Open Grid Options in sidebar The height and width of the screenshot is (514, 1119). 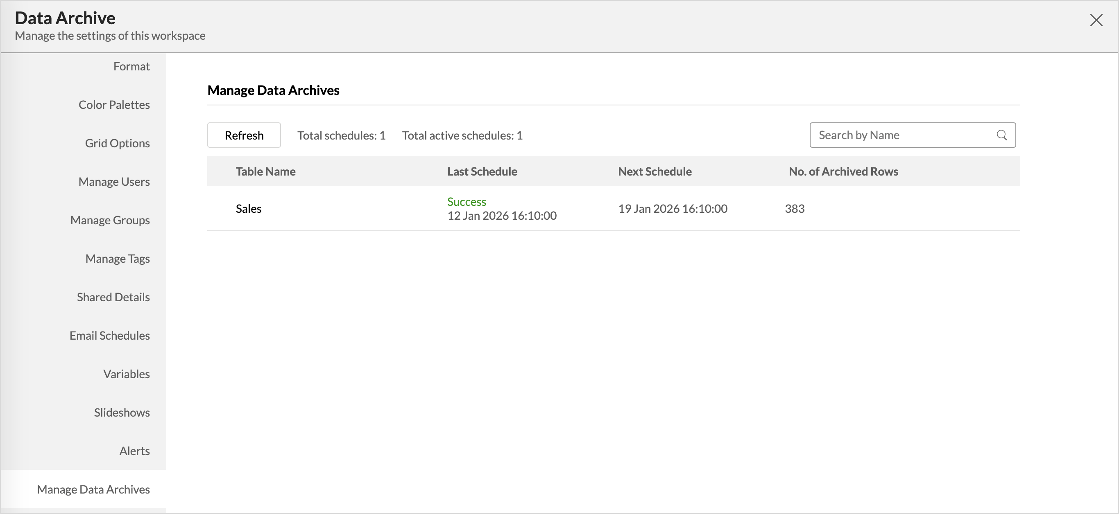[x=117, y=143]
